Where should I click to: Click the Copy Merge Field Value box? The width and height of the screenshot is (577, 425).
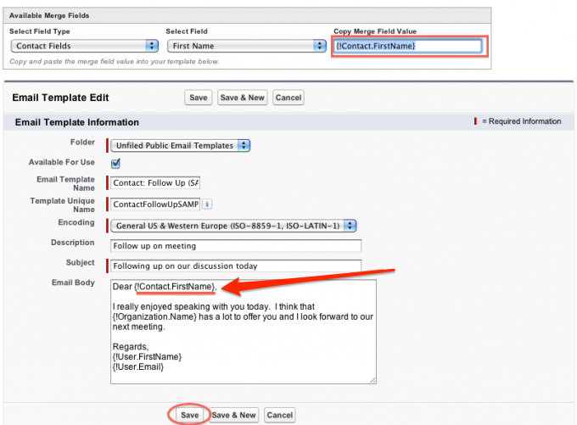pos(408,46)
